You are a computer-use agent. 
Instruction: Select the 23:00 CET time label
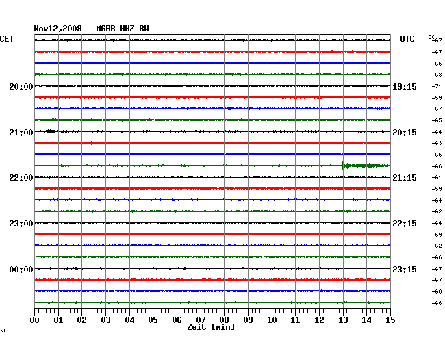21,224
